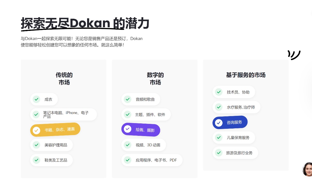The height and width of the screenshot is (181, 312).
Task: Select the 主题、插件、软件 pill
Action: tap(146, 114)
